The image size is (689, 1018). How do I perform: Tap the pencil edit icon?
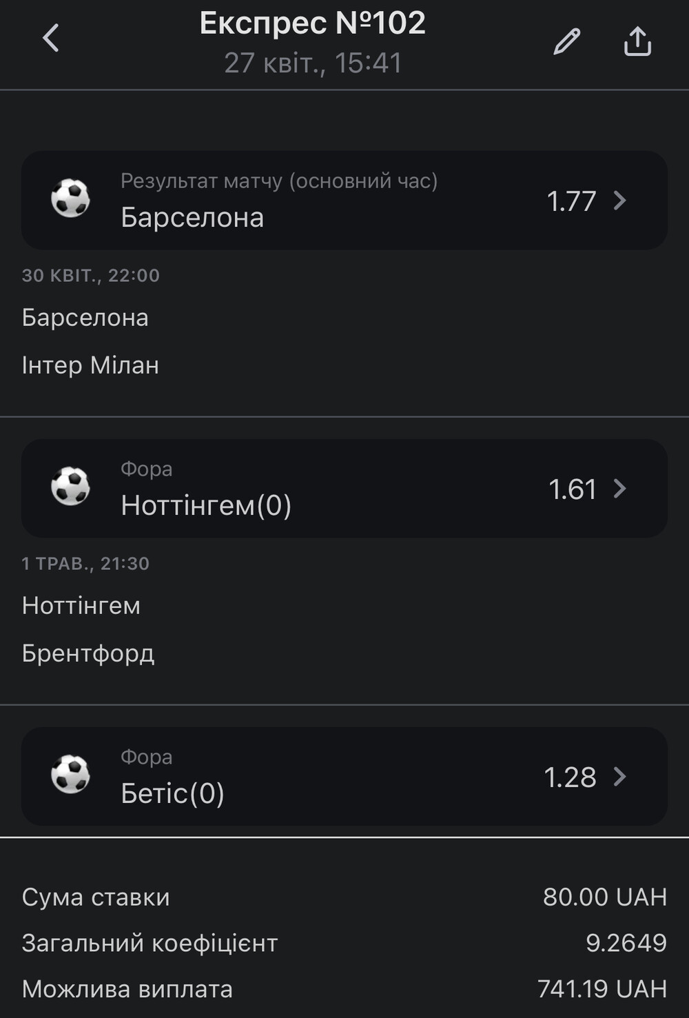tap(567, 41)
